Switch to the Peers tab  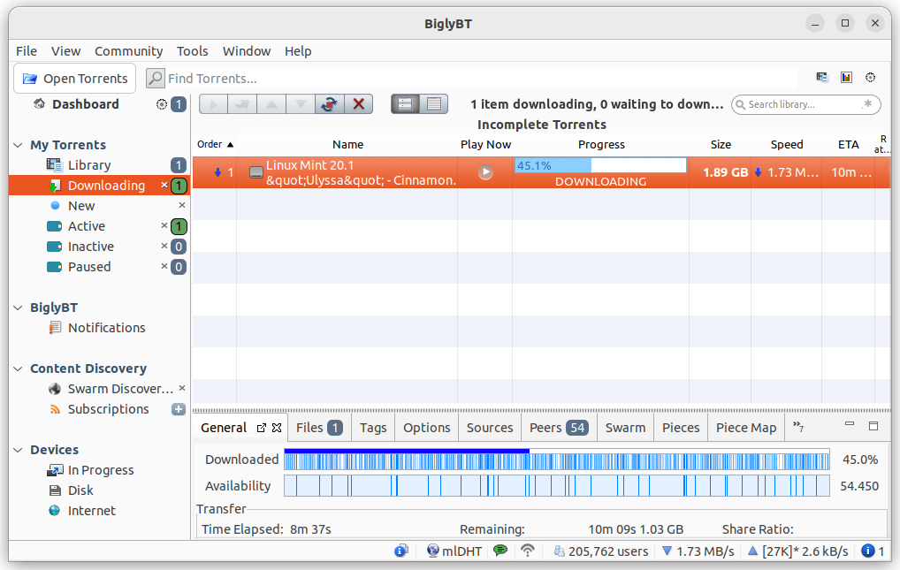[x=559, y=428]
